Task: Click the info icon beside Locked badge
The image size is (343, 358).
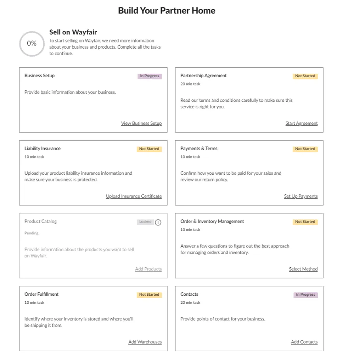Action: pyautogui.click(x=158, y=222)
